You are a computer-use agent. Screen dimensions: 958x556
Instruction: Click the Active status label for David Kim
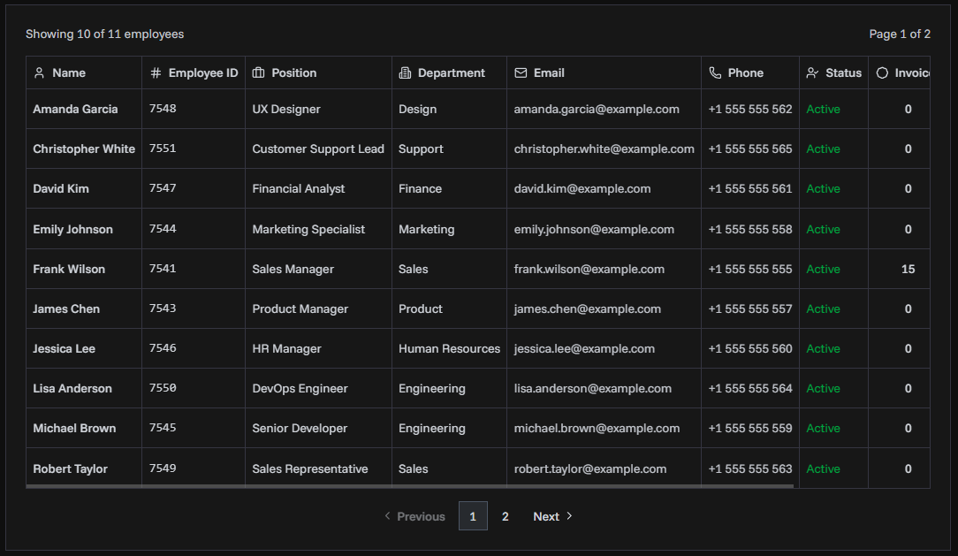[823, 188]
